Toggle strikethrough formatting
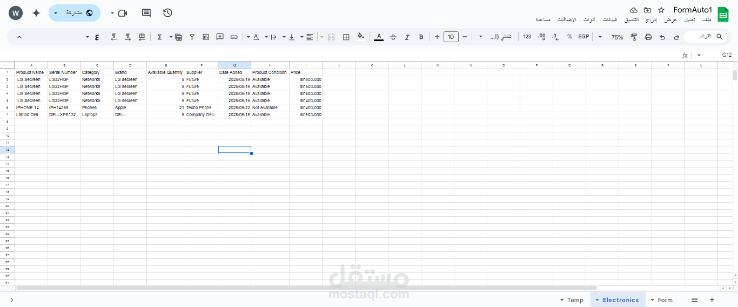Image resolution: width=738 pixels, height=307 pixels. 393,37
